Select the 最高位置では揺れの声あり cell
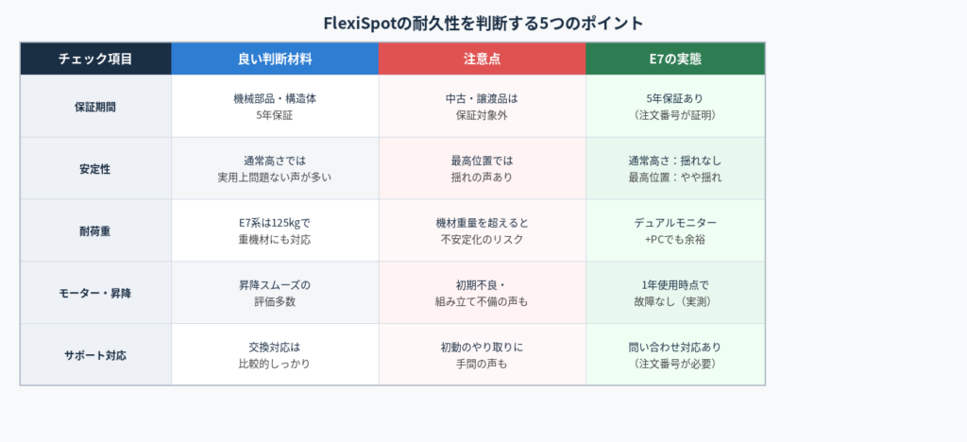This screenshot has height=442, width=967. pos(482,169)
